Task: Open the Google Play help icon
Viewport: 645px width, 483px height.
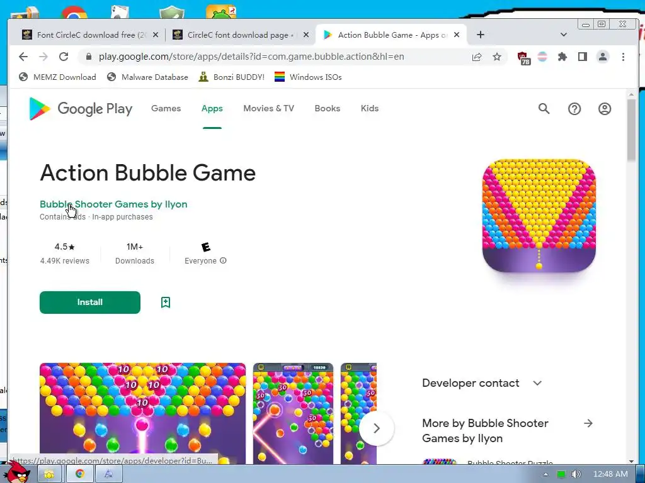Action: (574, 109)
